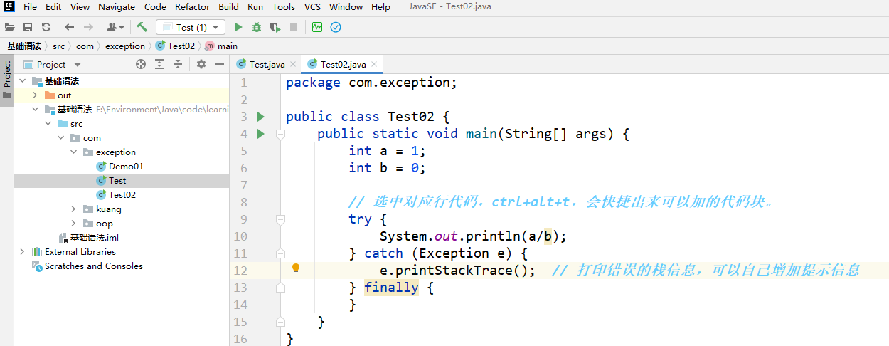This screenshot has width=889, height=346.
Task: Collapse the 基础语法 module folder
Action: pos(35,109)
